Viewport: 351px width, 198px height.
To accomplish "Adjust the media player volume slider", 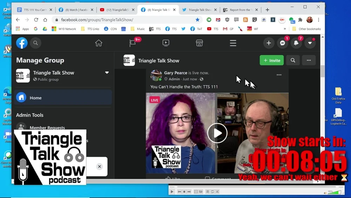I will tap(335, 192).
